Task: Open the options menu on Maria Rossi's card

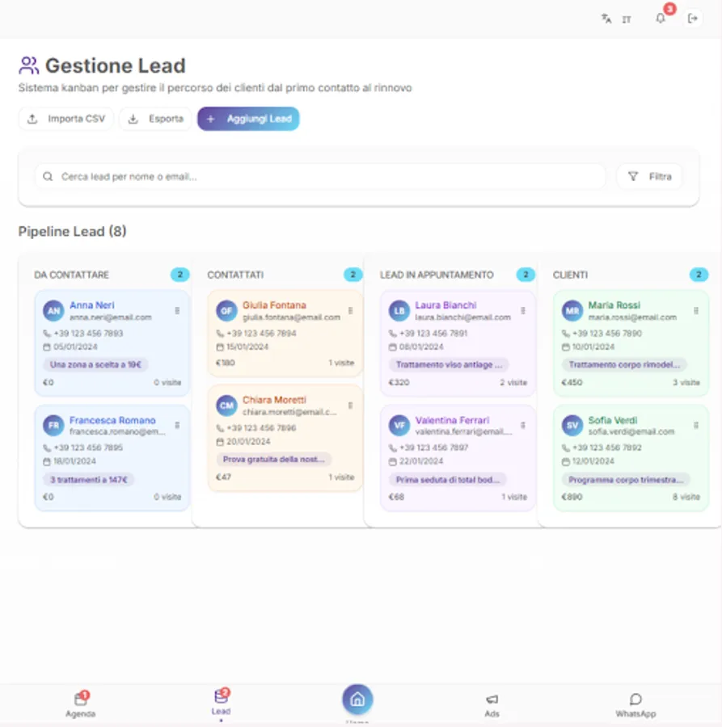Action: 695,310
